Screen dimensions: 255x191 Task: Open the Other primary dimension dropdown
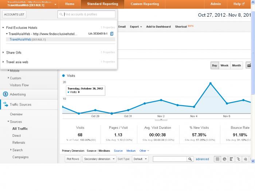[144, 151]
